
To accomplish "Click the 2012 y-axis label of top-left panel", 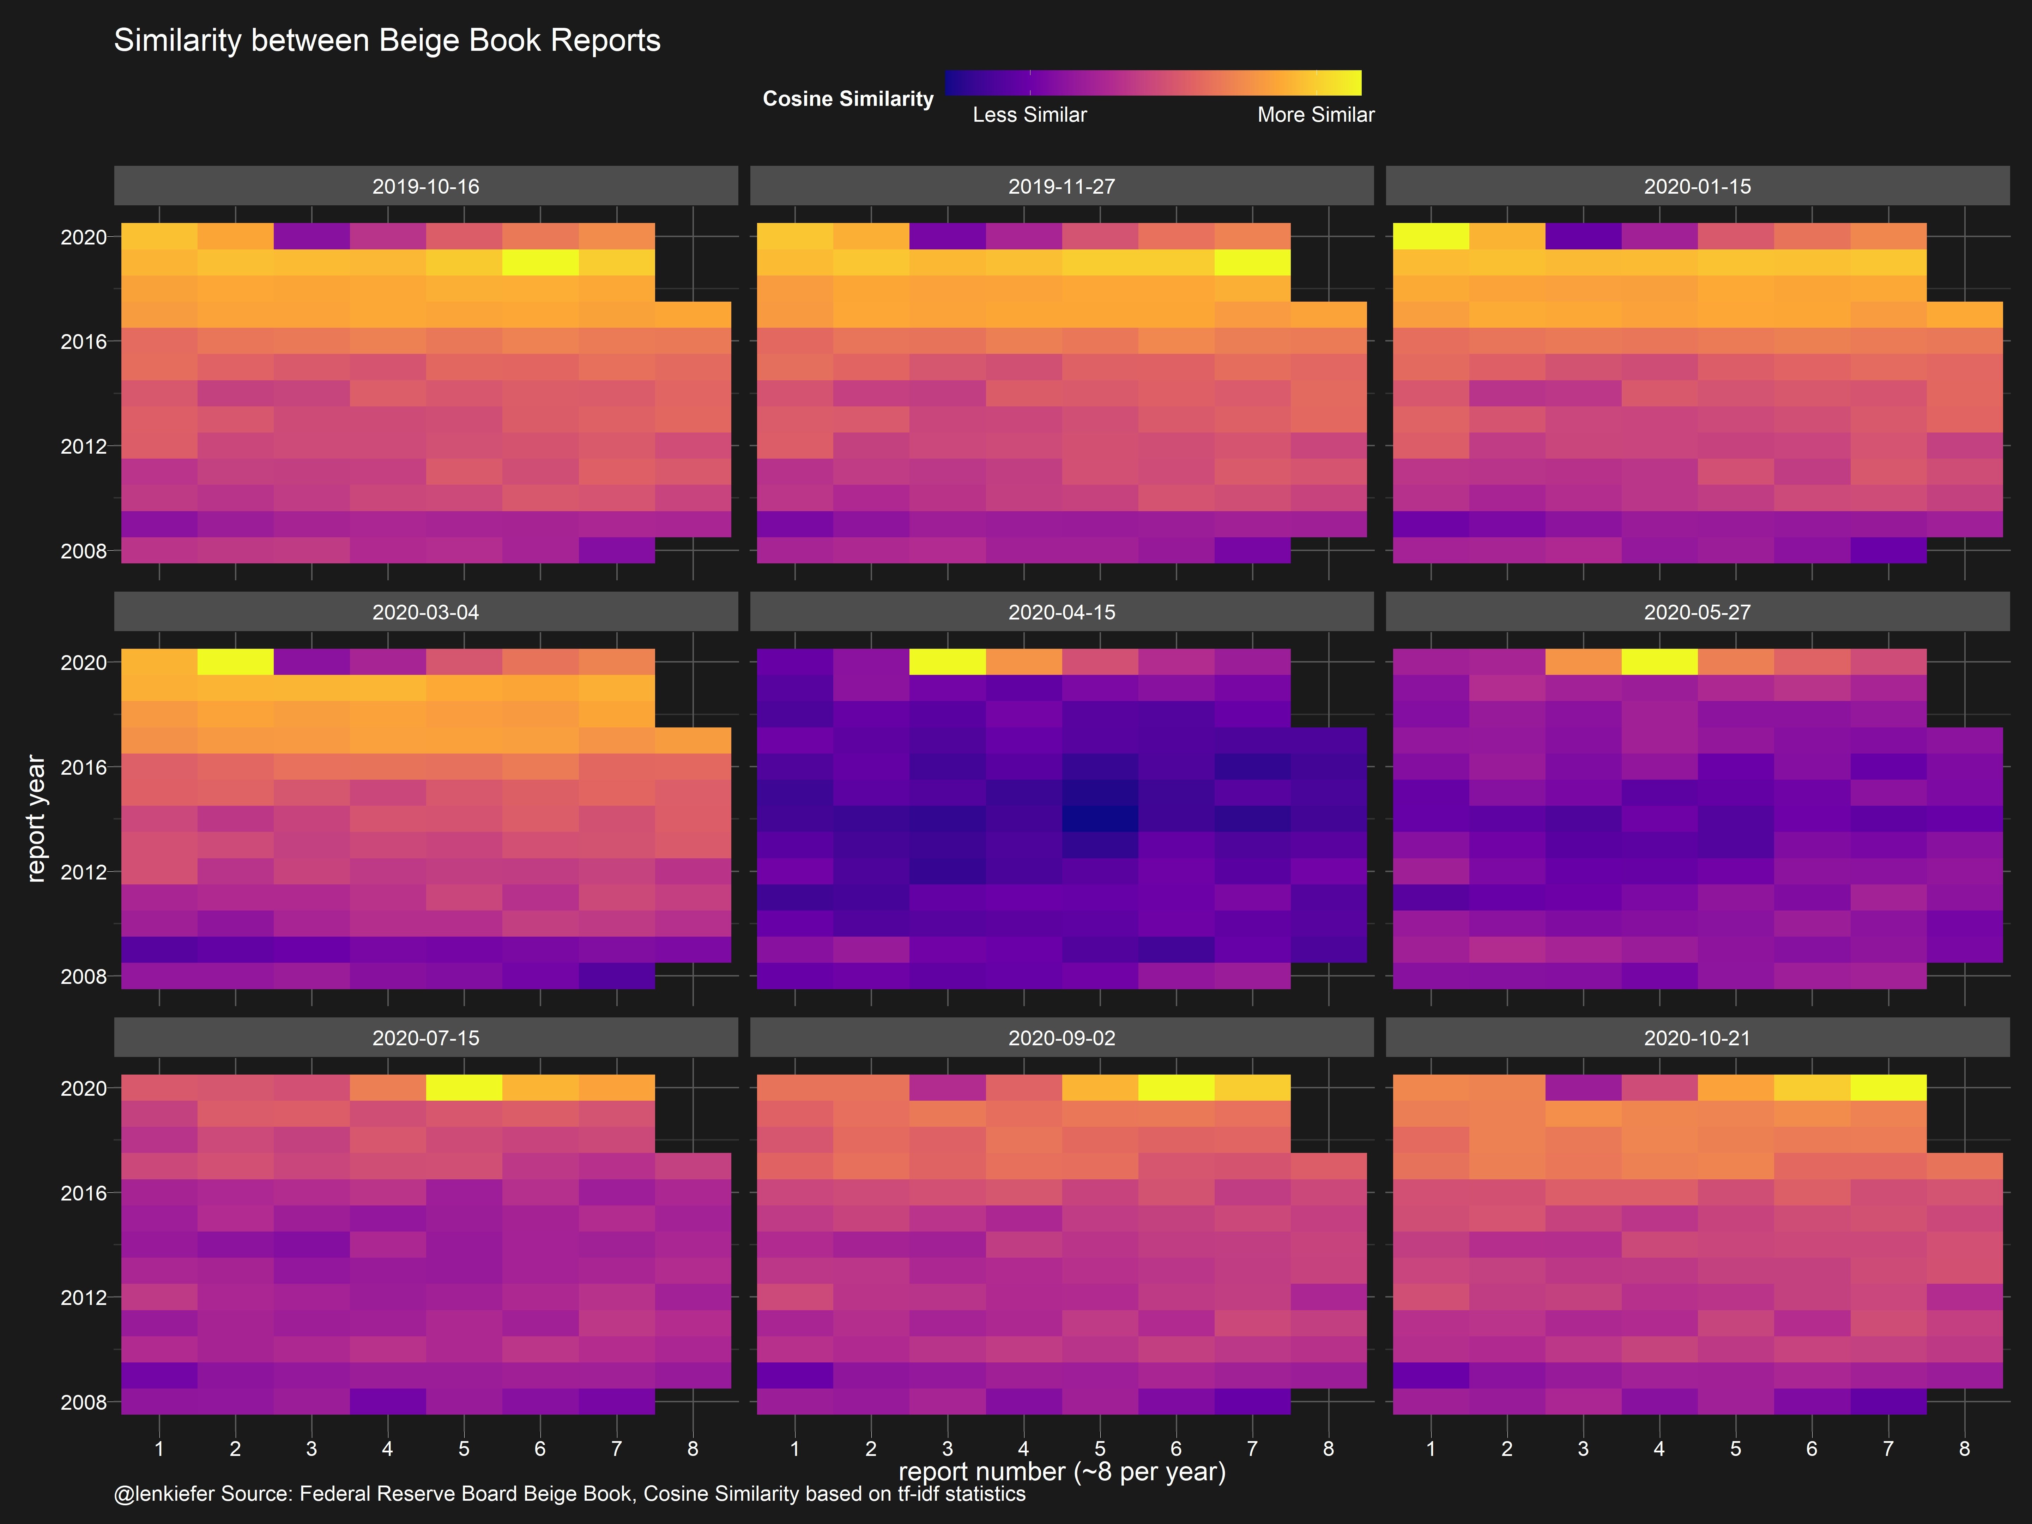I will pyautogui.click(x=84, y=447).
